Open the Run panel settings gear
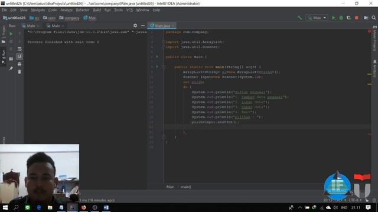The height and width of the screenshot is (212, 378). pos(135,25)
